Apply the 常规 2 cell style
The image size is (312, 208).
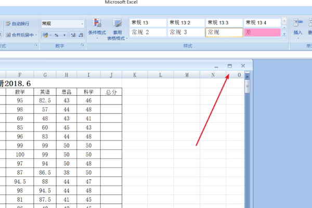148,32
